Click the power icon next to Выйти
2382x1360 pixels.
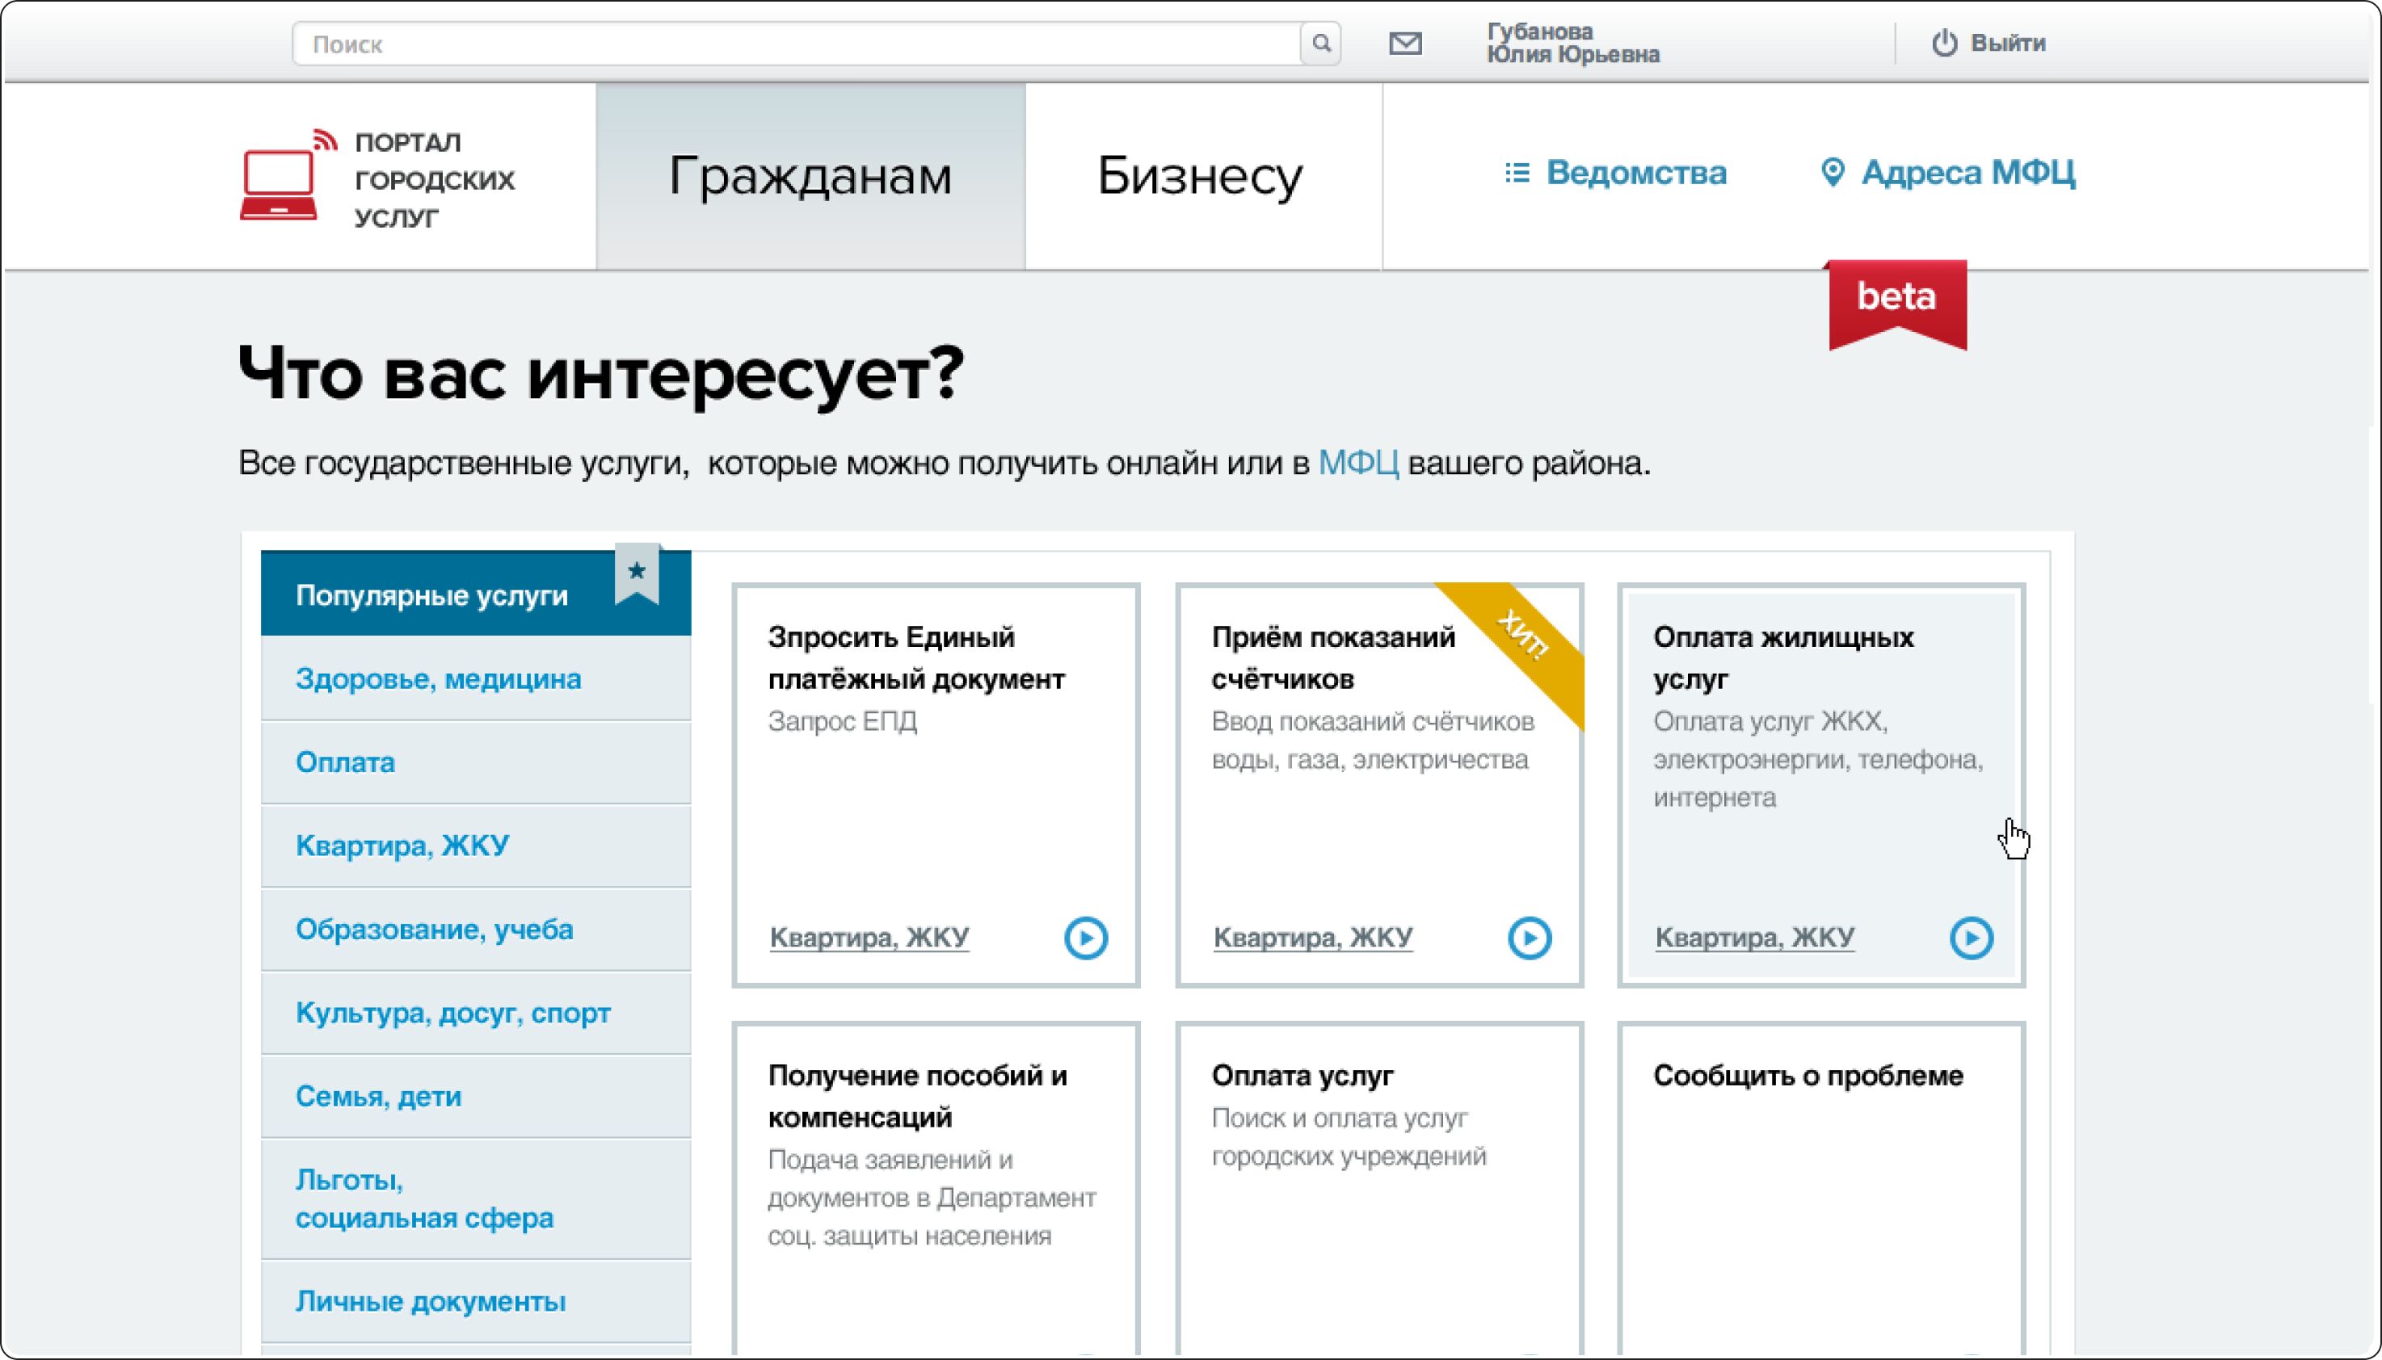coord(1944,43)
